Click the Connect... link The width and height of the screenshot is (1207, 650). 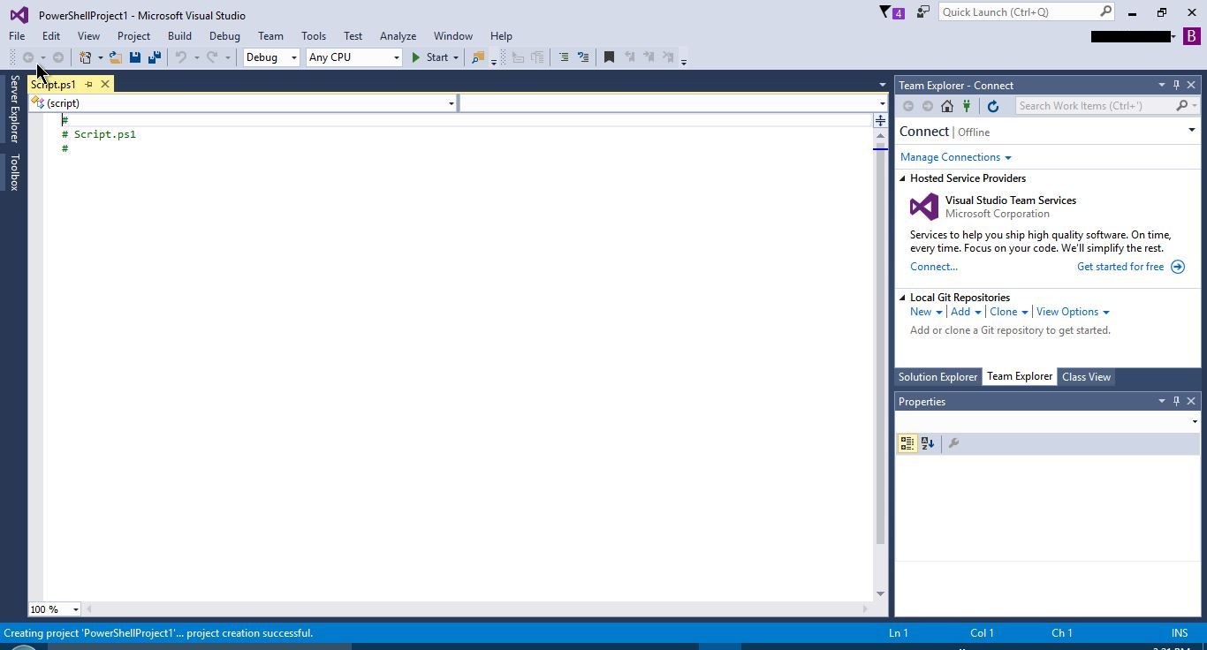pos(933,267)
